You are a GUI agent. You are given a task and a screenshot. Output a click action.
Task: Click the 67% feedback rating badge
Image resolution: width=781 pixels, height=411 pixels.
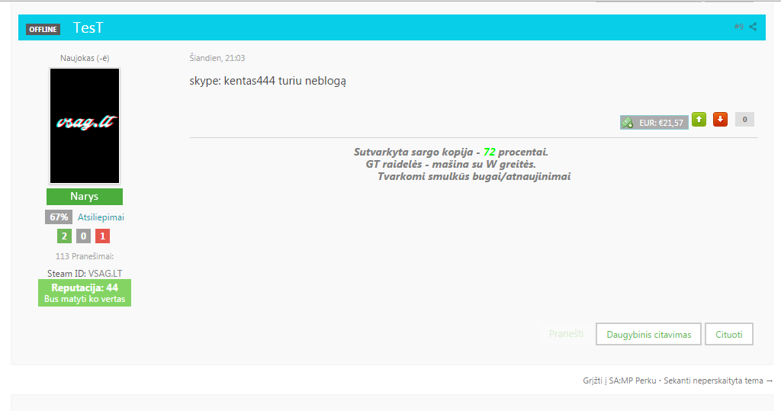(x=59, y=217)
